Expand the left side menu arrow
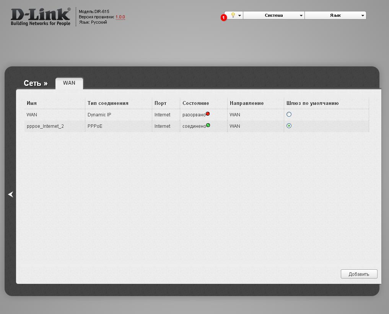 11,195
